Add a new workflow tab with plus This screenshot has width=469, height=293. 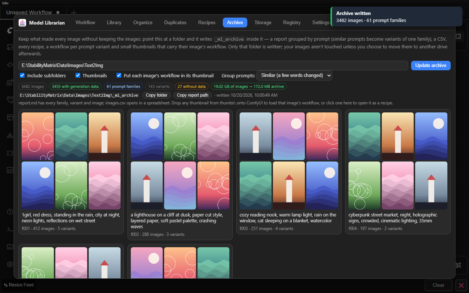coord(73,12)
